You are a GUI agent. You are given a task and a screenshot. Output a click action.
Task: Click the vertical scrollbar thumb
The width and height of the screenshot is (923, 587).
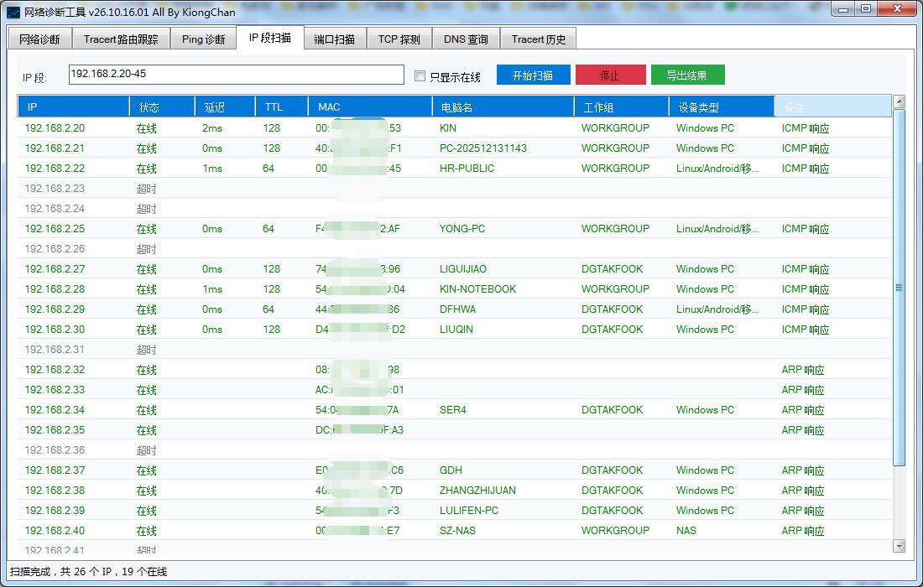[x=899, y=288]
